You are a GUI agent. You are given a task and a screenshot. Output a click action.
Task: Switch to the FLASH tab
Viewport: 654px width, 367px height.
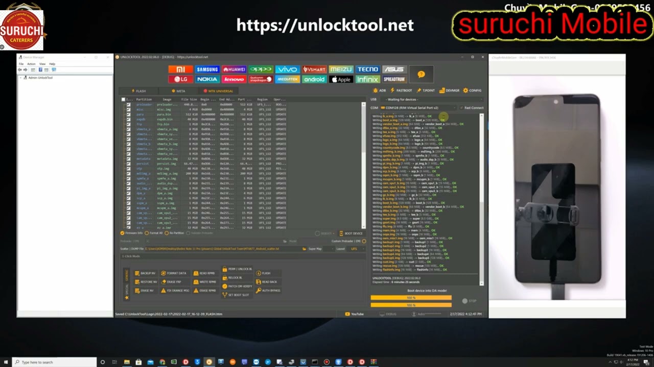[x=138, y=91]
